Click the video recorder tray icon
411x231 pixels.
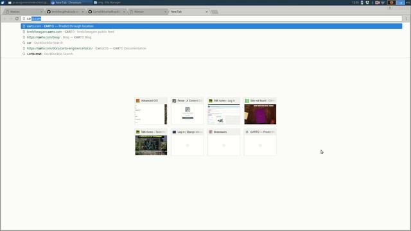point(378,3)
